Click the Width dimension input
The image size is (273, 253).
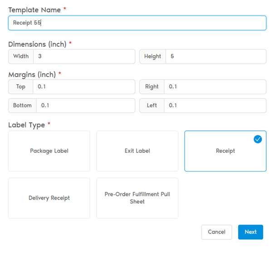tap(84, 57)
